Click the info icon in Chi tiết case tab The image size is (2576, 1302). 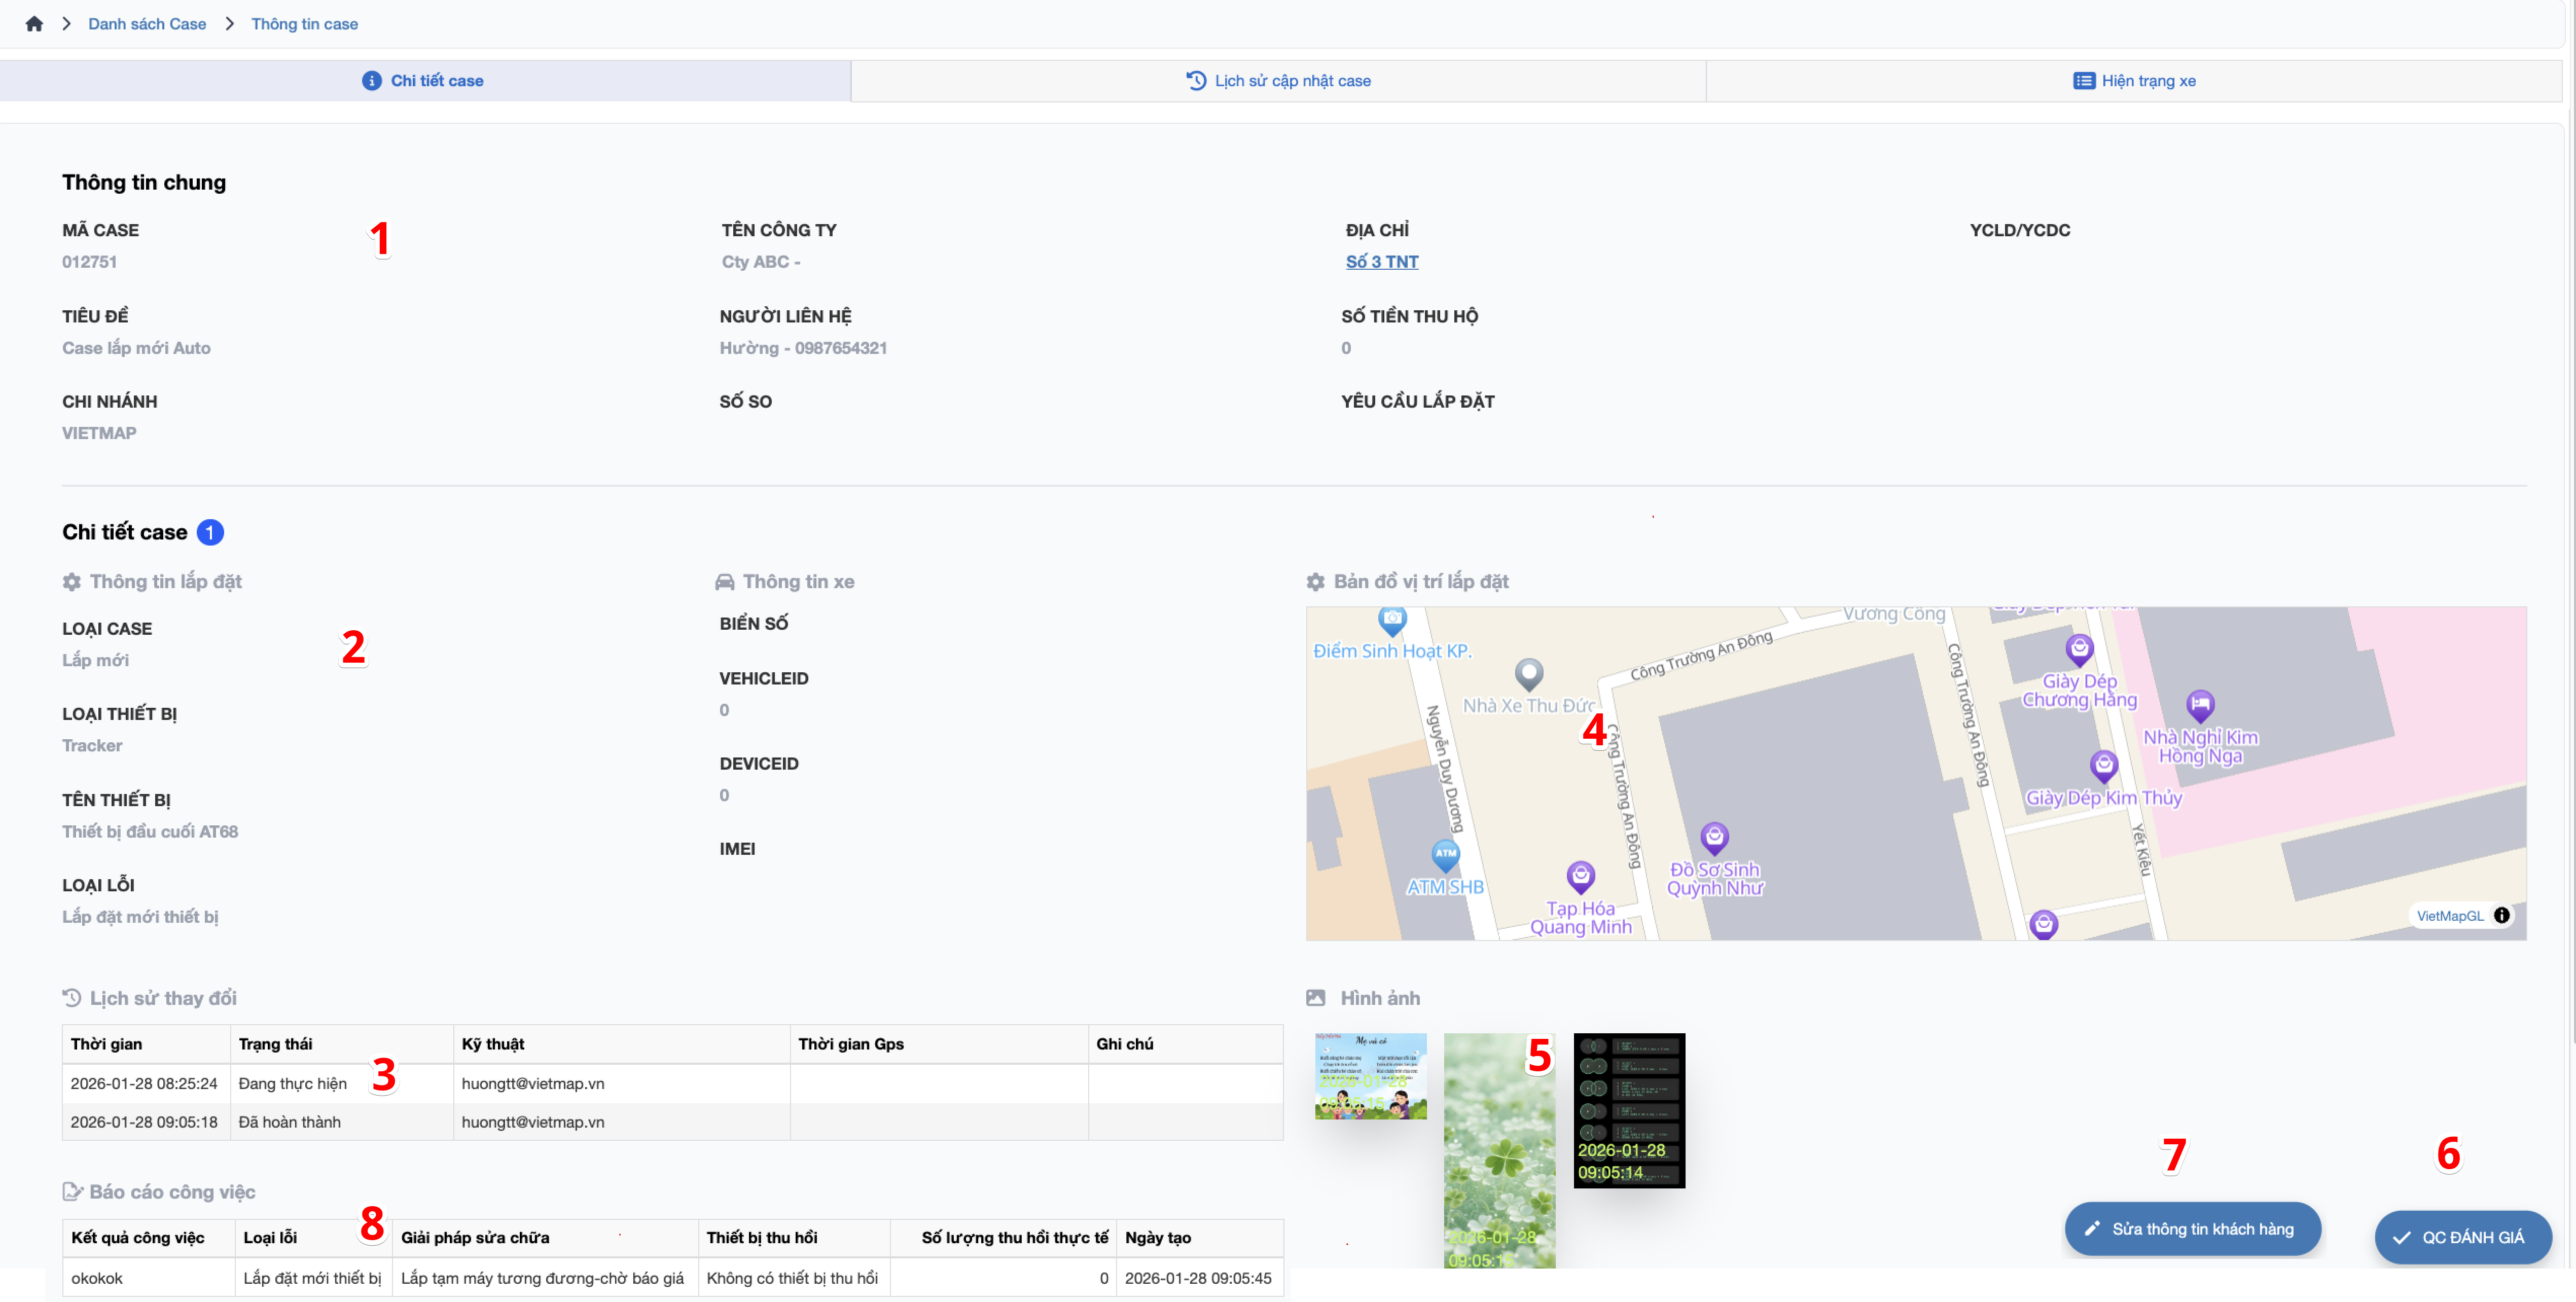[x=371, y=80]
